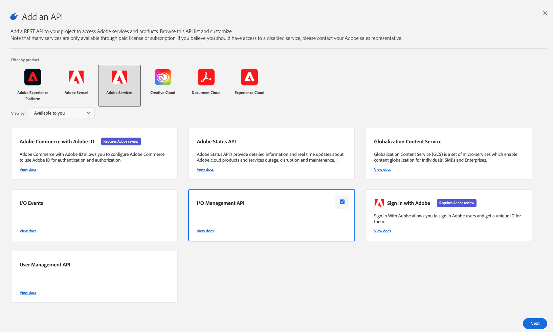Click the Sign In With Adobe description text
The image size is (553, 332).
[x=447, y=219]
